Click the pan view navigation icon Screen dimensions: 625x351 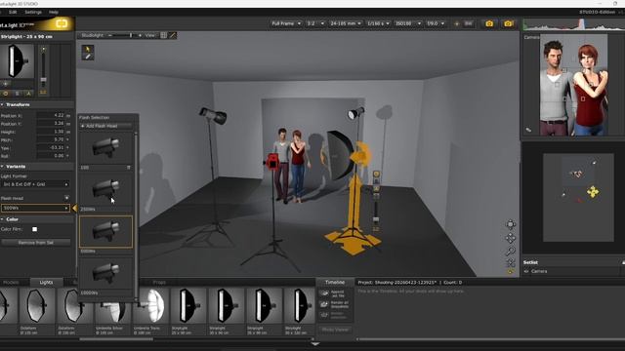coord(511,238)
